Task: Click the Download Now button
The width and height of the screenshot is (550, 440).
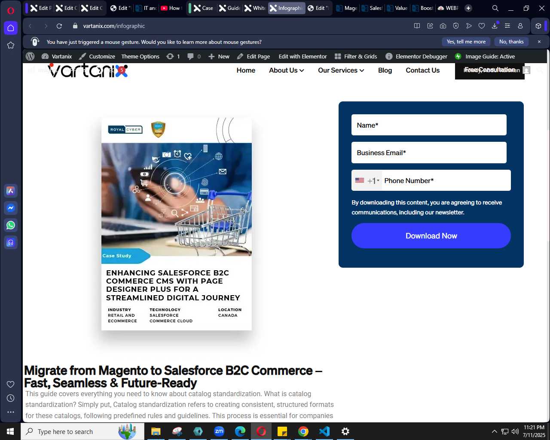Action: (x=431, y=236)
